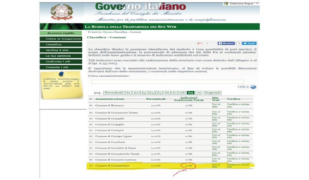This screenshot has width=309, height=180.
Task: Click Vai al Sito for Casanova Lerrone
Action: tap(216, 160)
